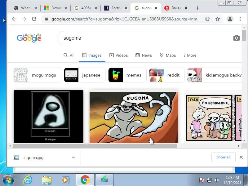The height and width of the screenshot is (186, 248).
Task: Select the All search filter
Action: click(69, 55)
